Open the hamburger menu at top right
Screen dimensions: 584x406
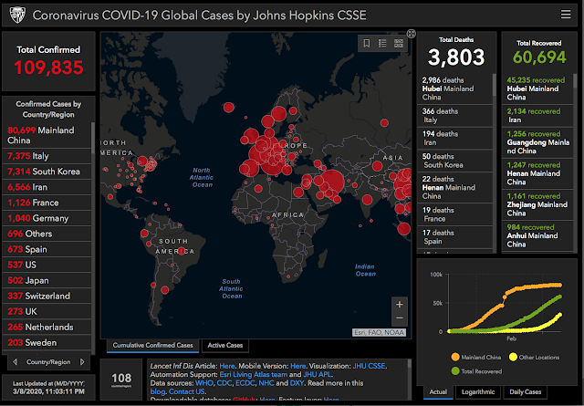tap(566, 15)
